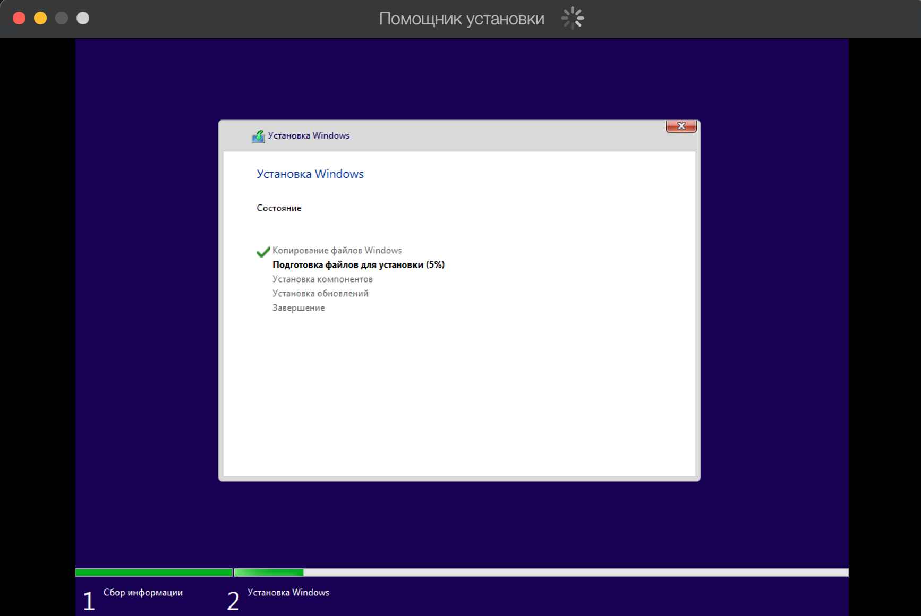Select the Завершение step
This screenshot has width=921, height=616.
pos(299,307)
